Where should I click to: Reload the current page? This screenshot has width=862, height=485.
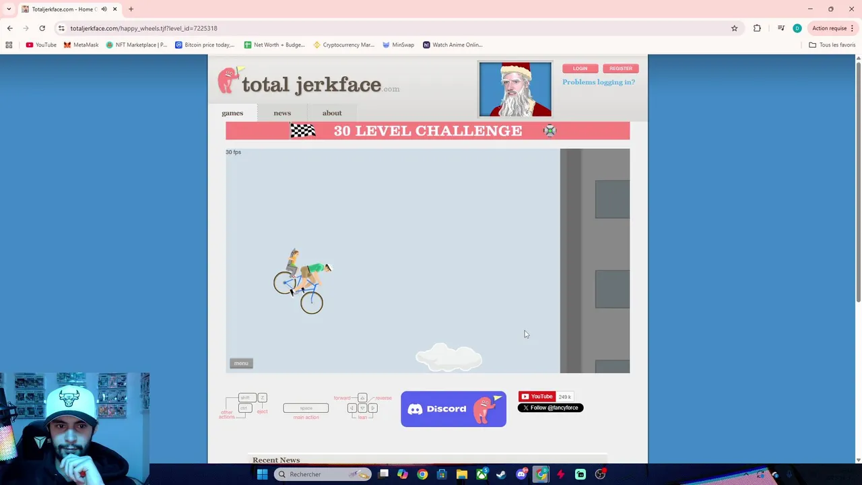point(42,28)
